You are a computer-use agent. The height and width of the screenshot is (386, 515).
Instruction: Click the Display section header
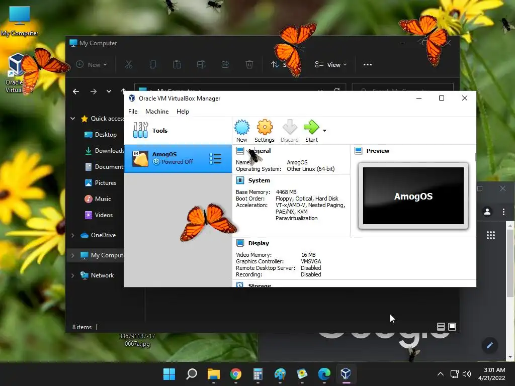(259, 243)
